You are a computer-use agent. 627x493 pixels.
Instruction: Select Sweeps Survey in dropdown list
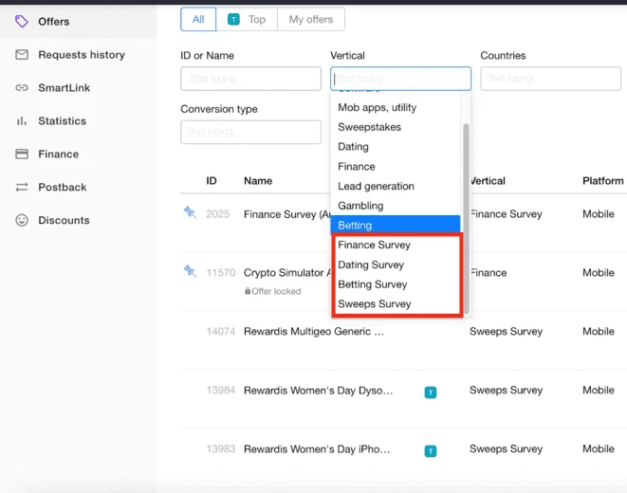(x=395, y=304)
